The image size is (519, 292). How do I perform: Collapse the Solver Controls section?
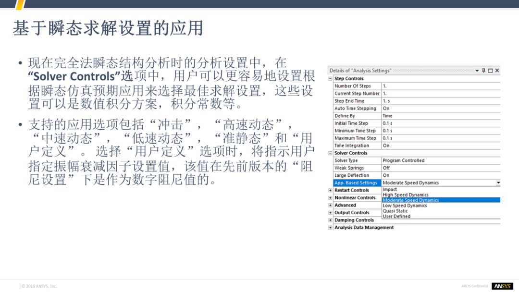pyautogui.click(x=330, y=153)
